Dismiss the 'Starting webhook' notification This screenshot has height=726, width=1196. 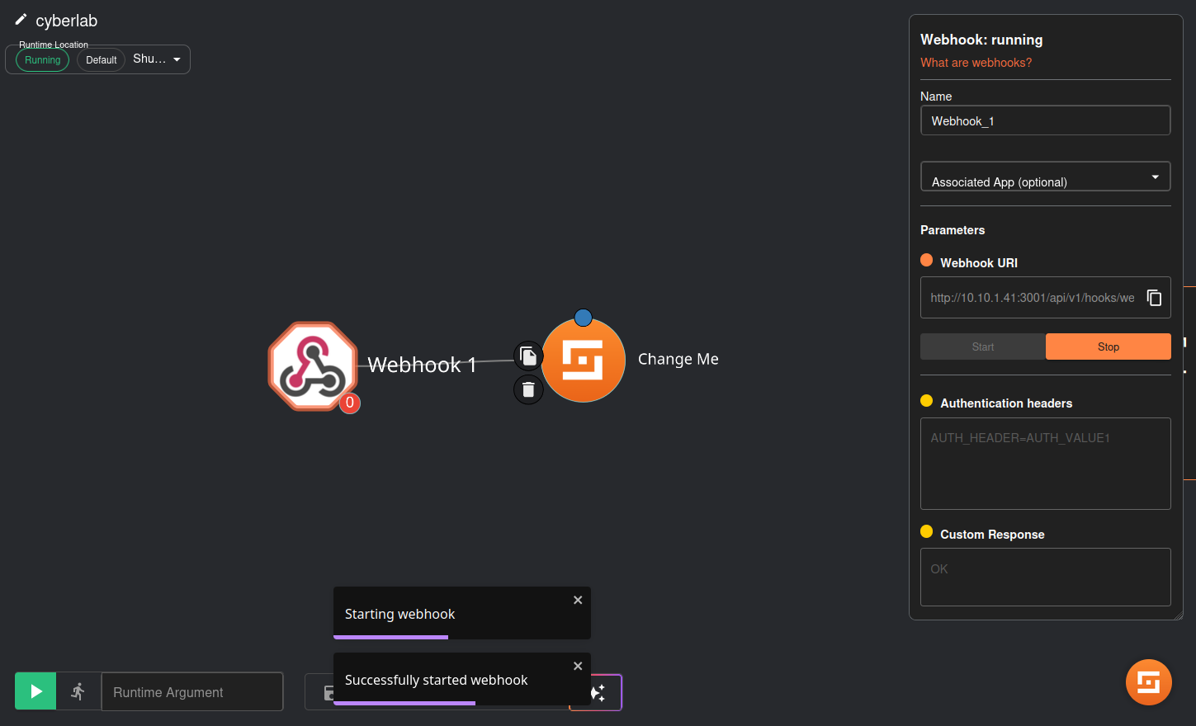tap(578, 600)
